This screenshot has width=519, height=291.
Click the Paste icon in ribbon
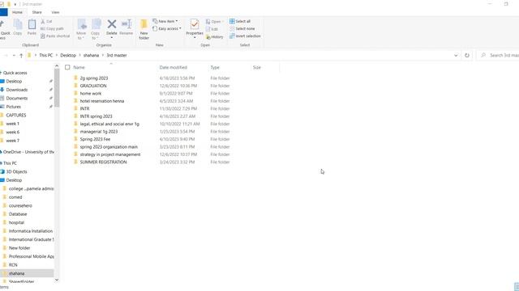click(32, 27)
